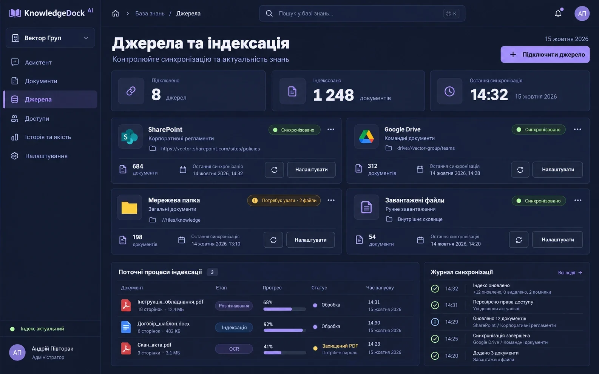Click the path //files/knowledge
The height and width of the screenshot is (374, 599).
pos(181,220)
